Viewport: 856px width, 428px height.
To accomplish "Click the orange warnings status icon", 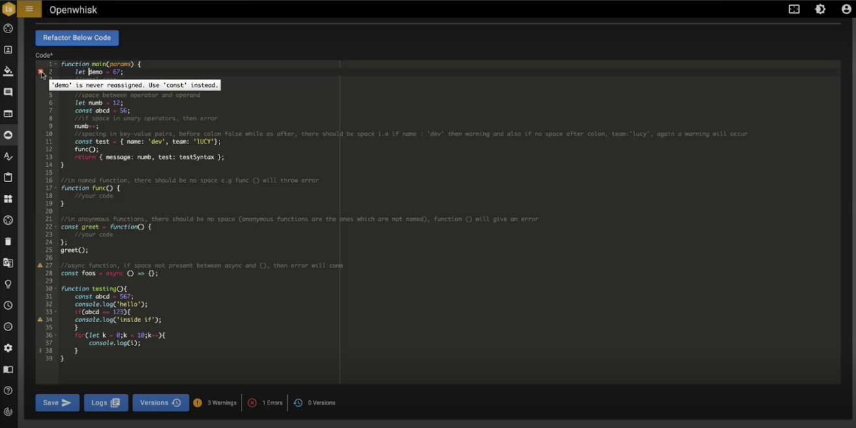I will pyautogui.click(x=197, y=403).
